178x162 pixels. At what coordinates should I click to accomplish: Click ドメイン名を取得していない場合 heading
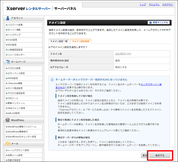tap(75, 96)
